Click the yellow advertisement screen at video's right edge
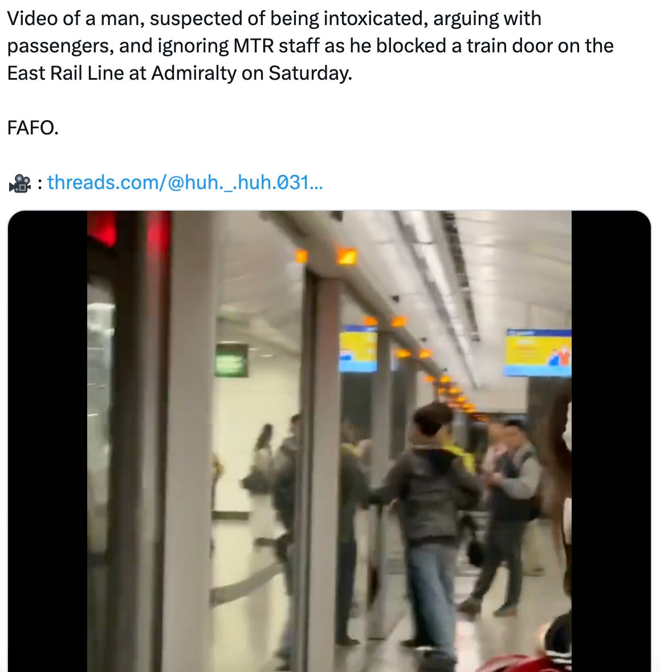 (x=538, y=353)
